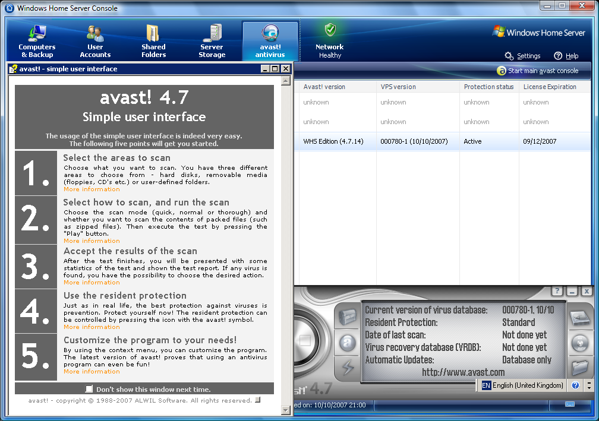The height and width of the screenshot is (421, 599).
Task: Click the small square icon after copyright text
Action: coord(258,400)
